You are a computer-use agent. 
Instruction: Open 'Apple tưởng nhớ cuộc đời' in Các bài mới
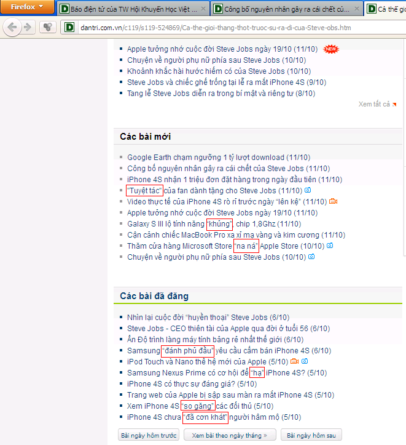pos(222,212)
